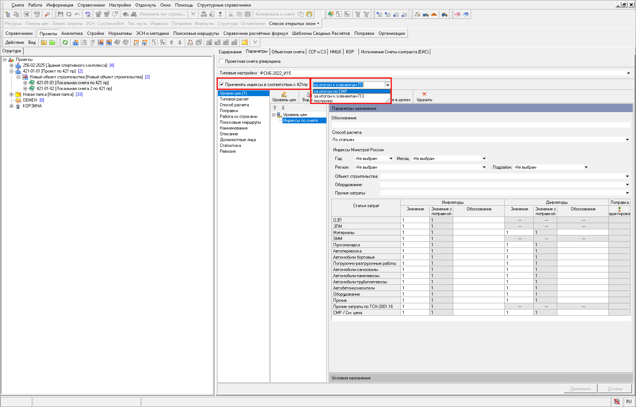Click the hammer and sickle toolbar icon
Image resolution: width=636 pixels, height=407 pixels.
click(x=417, y=14)
